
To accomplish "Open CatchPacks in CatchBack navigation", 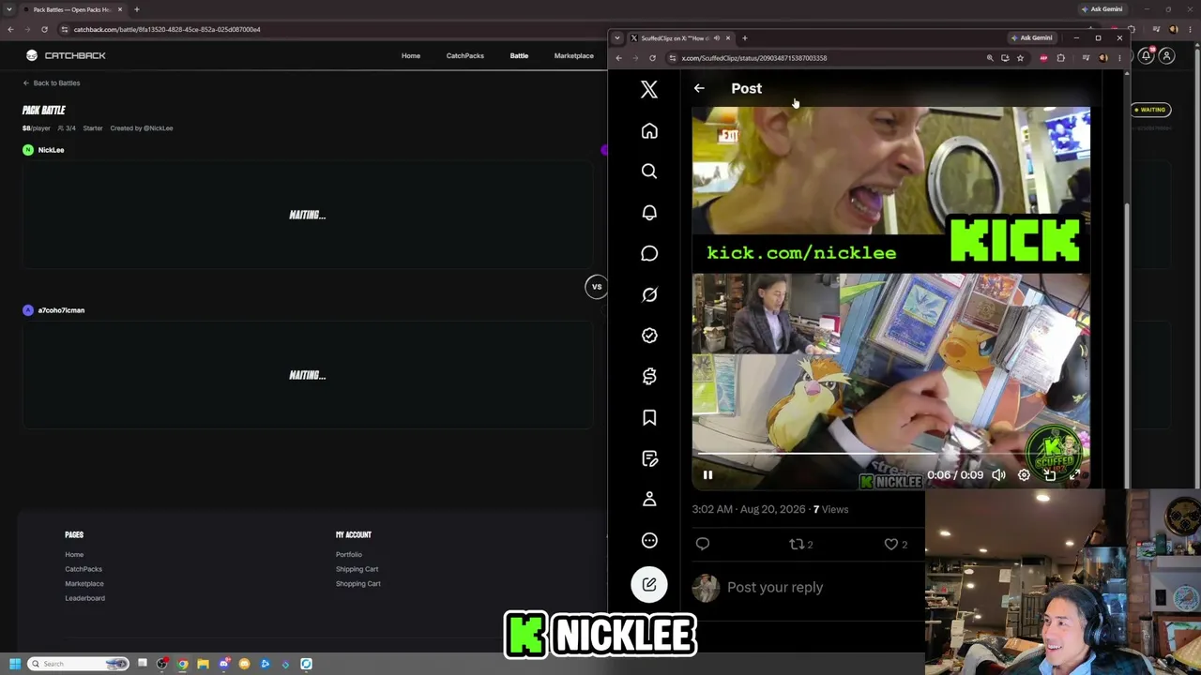I will click(x=464, y=55).
